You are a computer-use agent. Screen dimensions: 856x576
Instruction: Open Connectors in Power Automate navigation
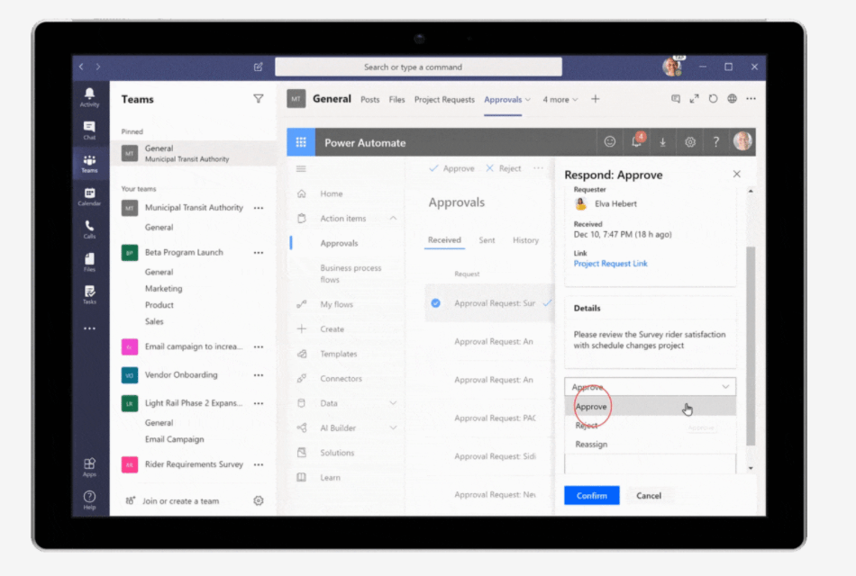pos(341,379)
